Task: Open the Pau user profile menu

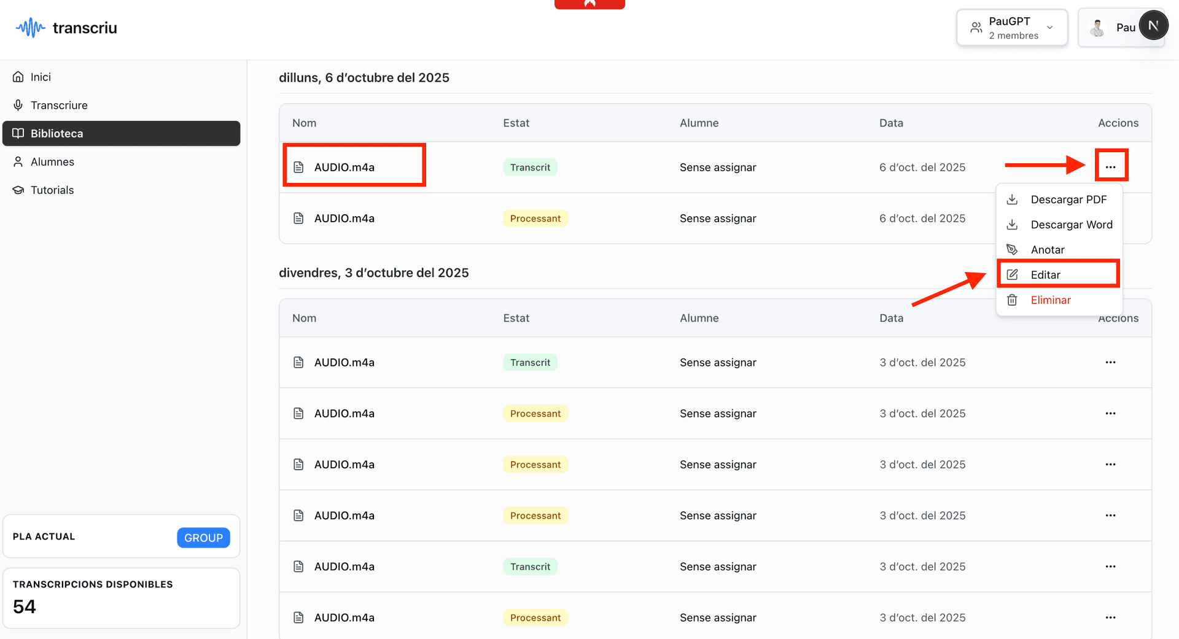Action: (x=1121, y=28)
